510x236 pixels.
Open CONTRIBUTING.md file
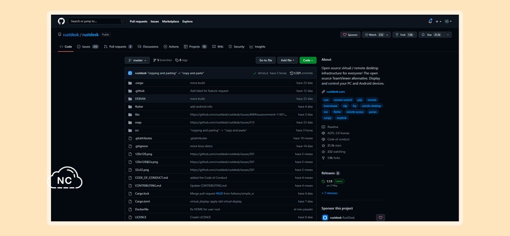pyautogui.click(x=148, y=186)
